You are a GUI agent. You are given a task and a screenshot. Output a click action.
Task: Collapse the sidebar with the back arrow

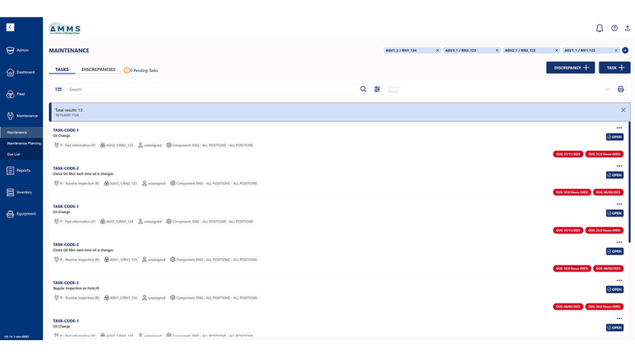pyautogui.click(x=10, y=27)
